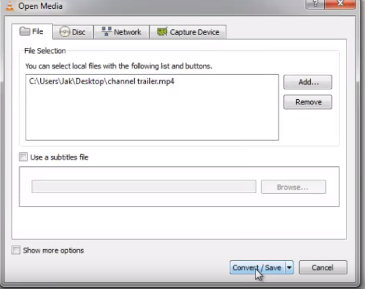Viewport: 365px width, 289px height.
Task: Expand the Convert / Save dropdown arrow
Action: (x=289, y=267)
